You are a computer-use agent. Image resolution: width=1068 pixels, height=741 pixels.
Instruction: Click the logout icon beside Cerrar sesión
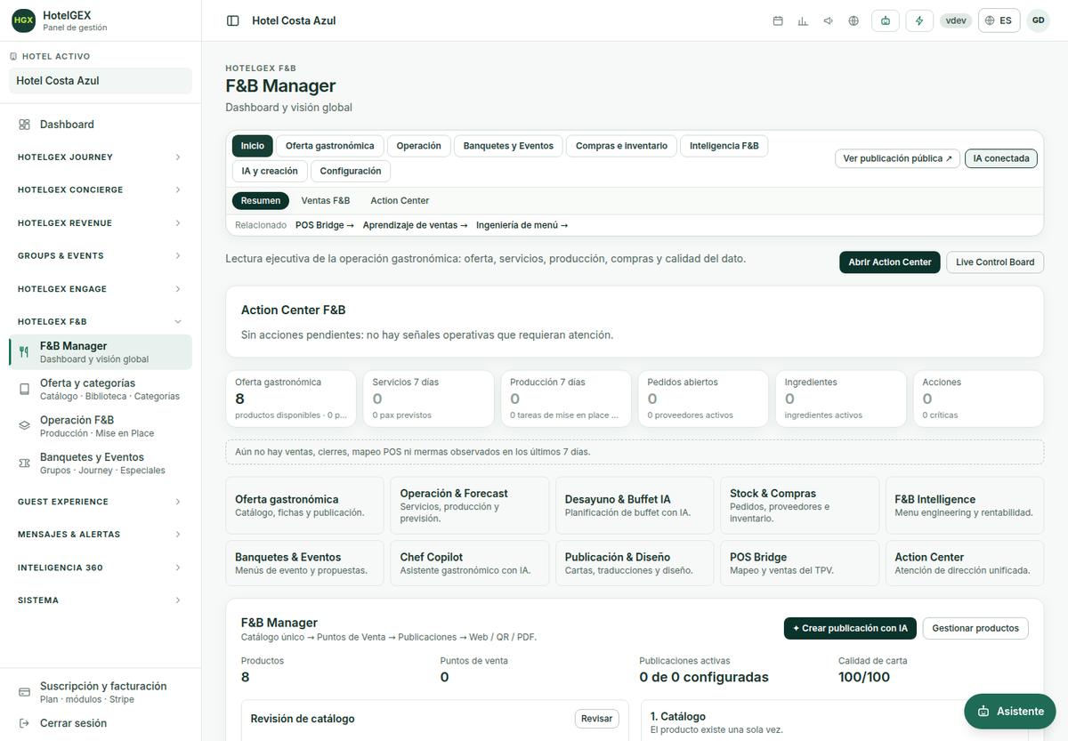click(x=25, y=723)
